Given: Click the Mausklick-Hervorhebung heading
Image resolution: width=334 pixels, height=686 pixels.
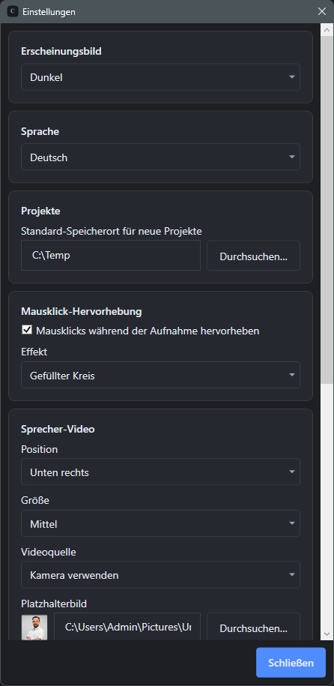Looking at the screenshot, I should click(82, 311).
